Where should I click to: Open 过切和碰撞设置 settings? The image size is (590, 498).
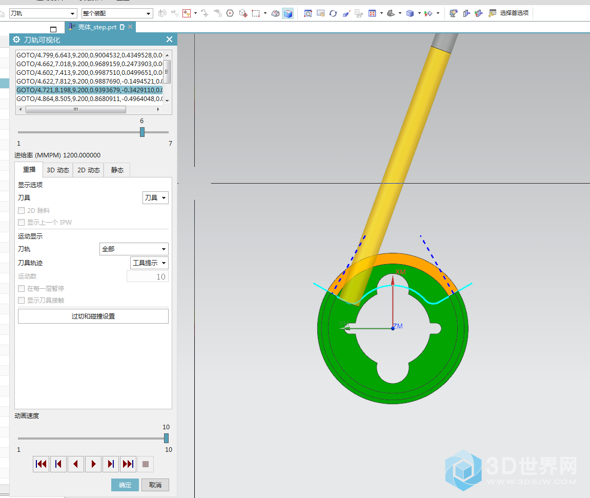pos(93,316)
